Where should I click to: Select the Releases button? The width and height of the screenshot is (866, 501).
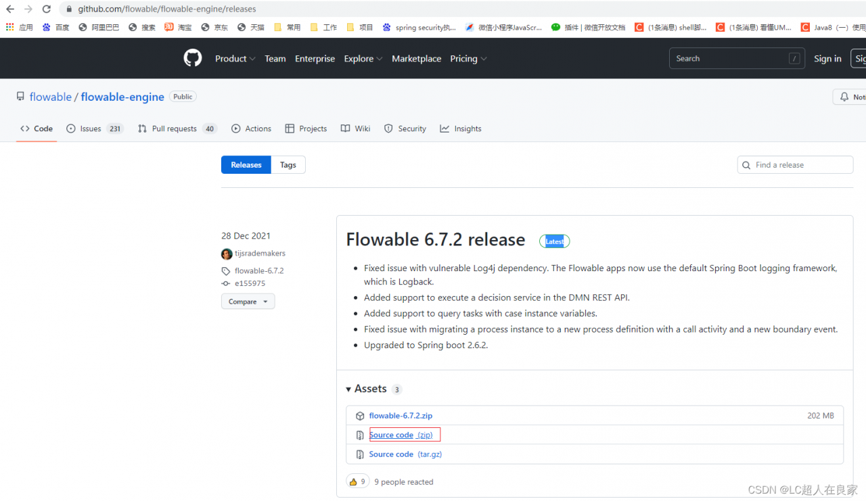[246, 165]
